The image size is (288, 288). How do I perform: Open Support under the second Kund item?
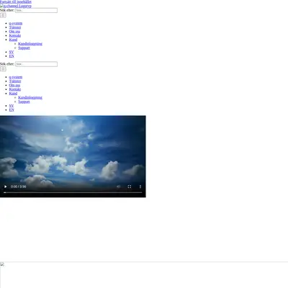24,102
